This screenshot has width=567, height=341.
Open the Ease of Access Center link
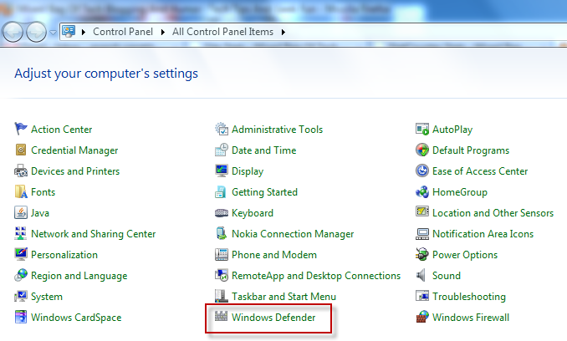(x=480, y=171)
